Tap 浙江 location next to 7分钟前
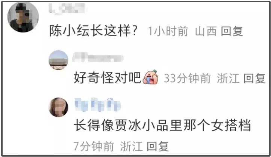This screenshot has height=157, width=271. [131, 146]
